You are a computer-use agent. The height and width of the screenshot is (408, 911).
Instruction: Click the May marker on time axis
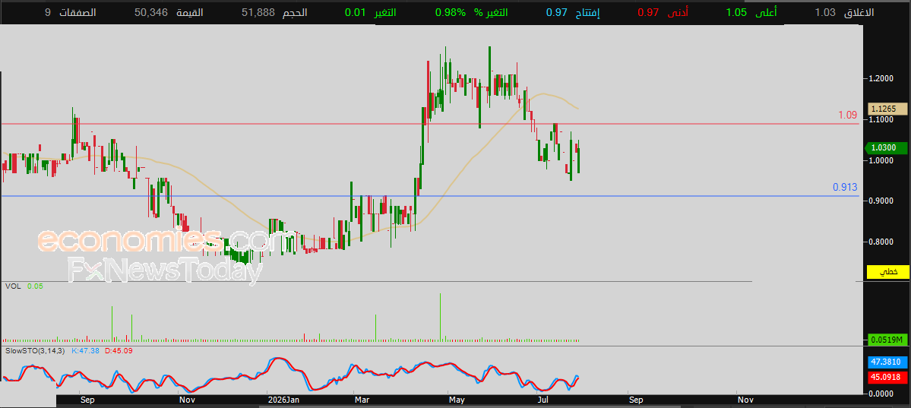pyautogui.click(x=457, y=400)
